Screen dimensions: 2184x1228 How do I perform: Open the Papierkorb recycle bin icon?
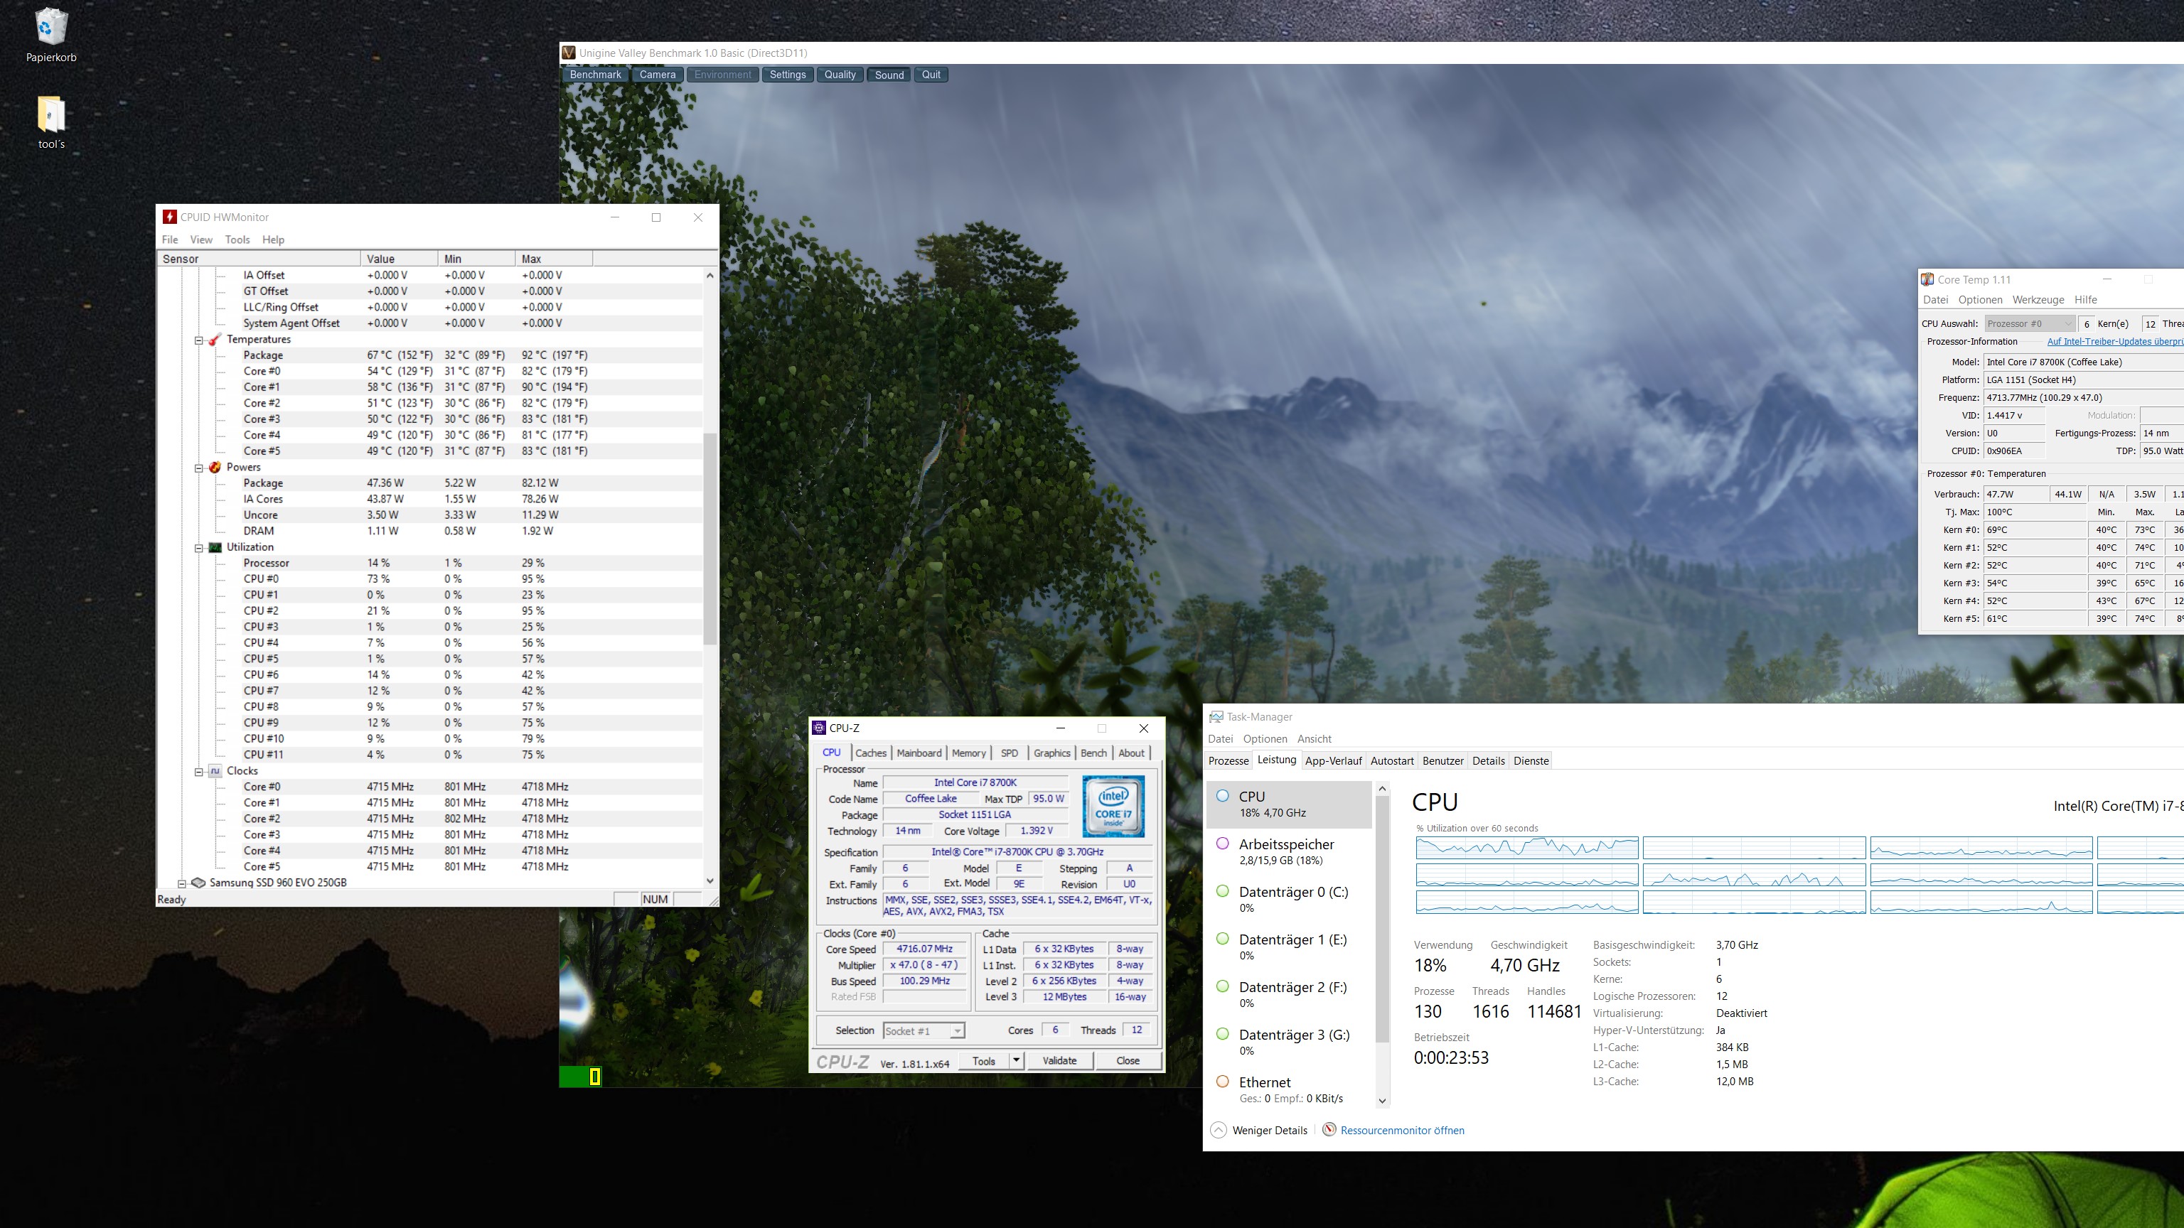(x=51, y=28)
